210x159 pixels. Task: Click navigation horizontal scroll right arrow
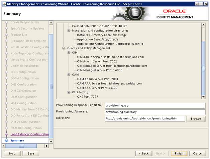click(46, 146)
